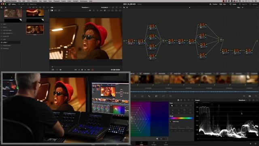
Task: Open the Scopes panel three-dot options menu
Action: click(257, 100)
